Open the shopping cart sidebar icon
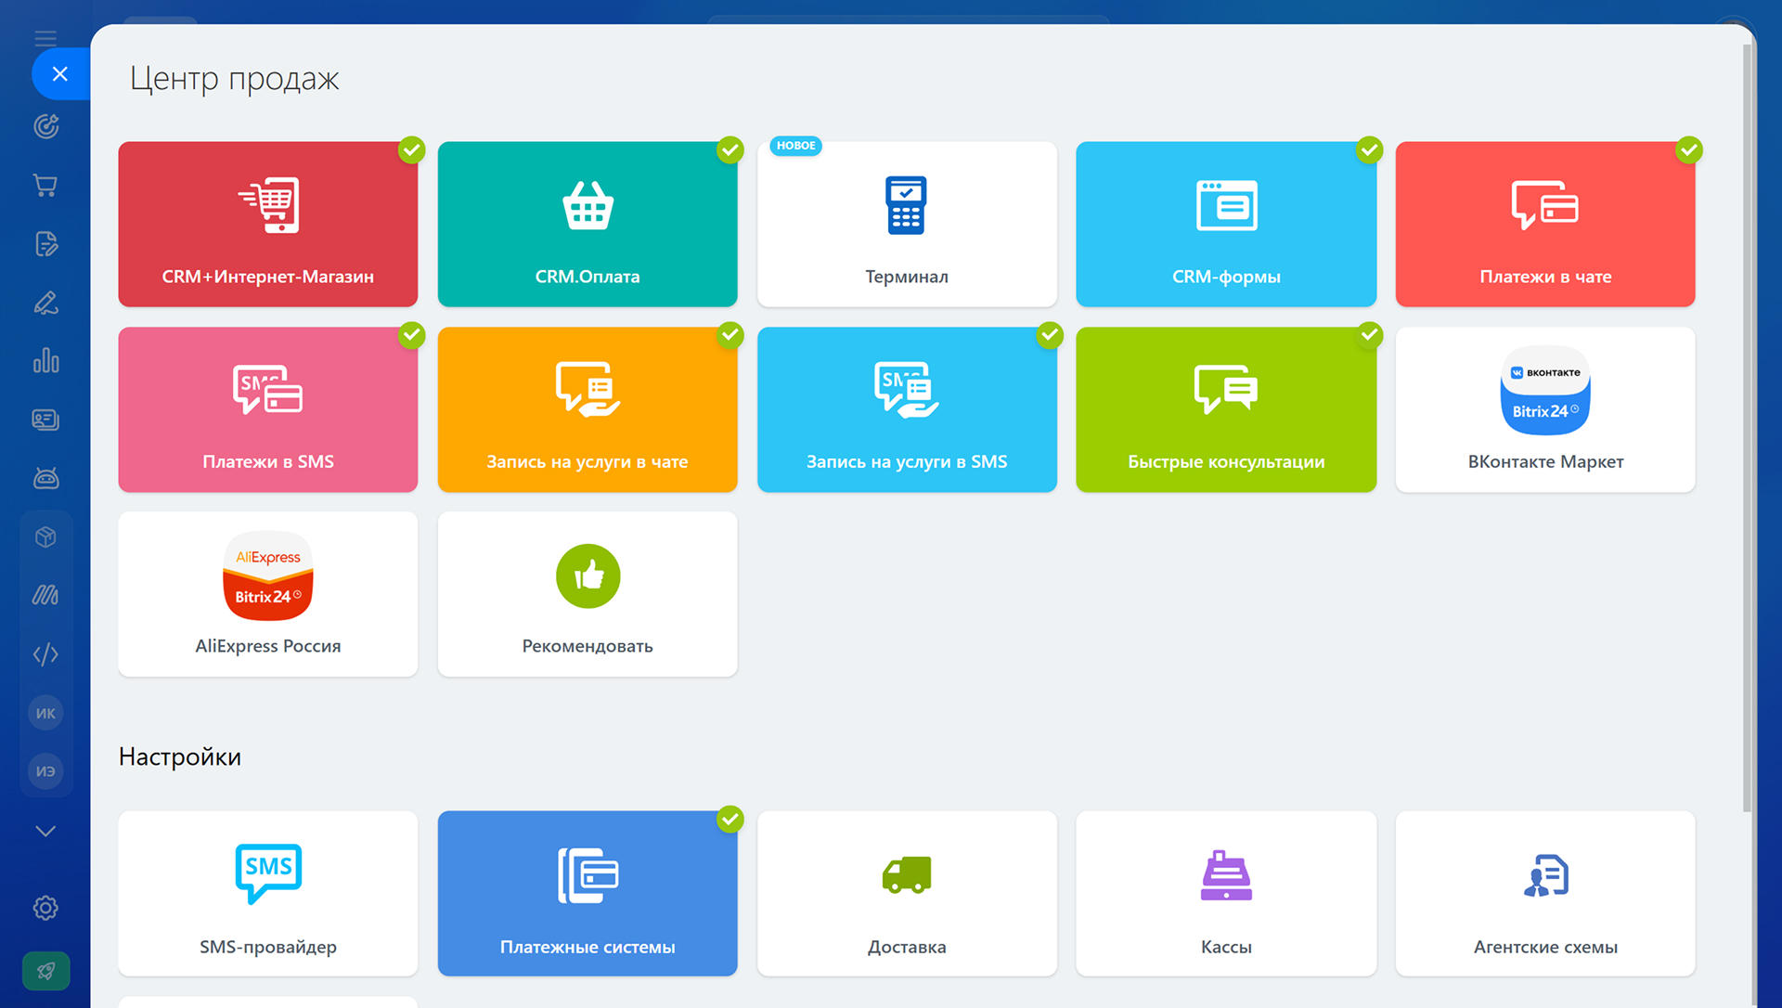 45,185
